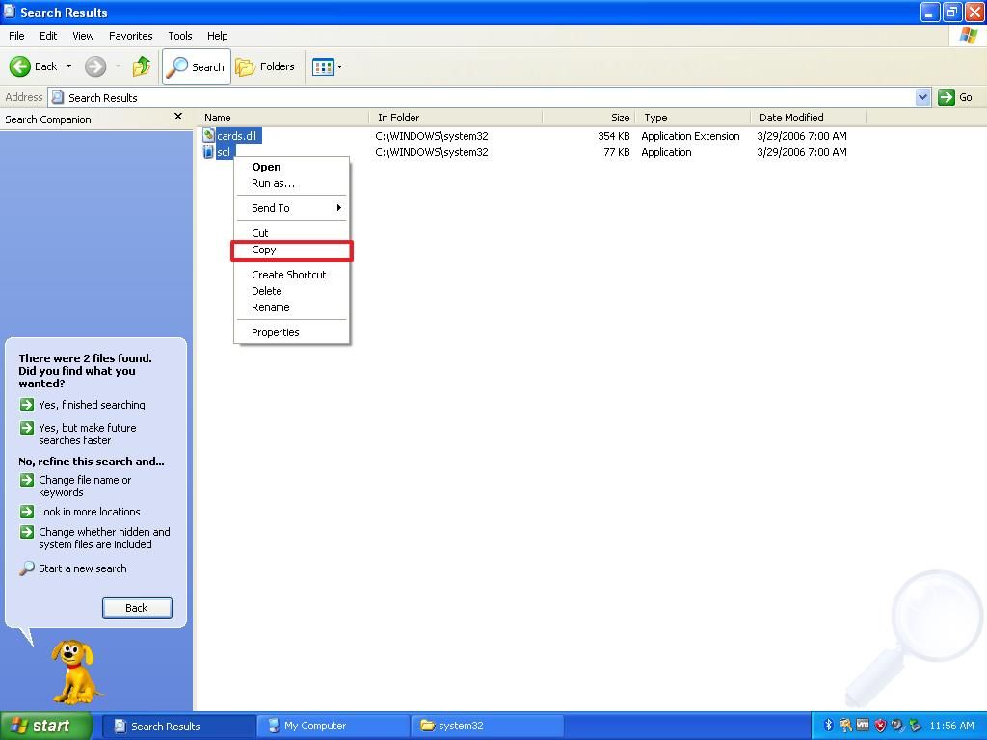This screenshot has width=987, height=740.
Task: Open the antivirus shield tray icon
Action: [879, 725]
